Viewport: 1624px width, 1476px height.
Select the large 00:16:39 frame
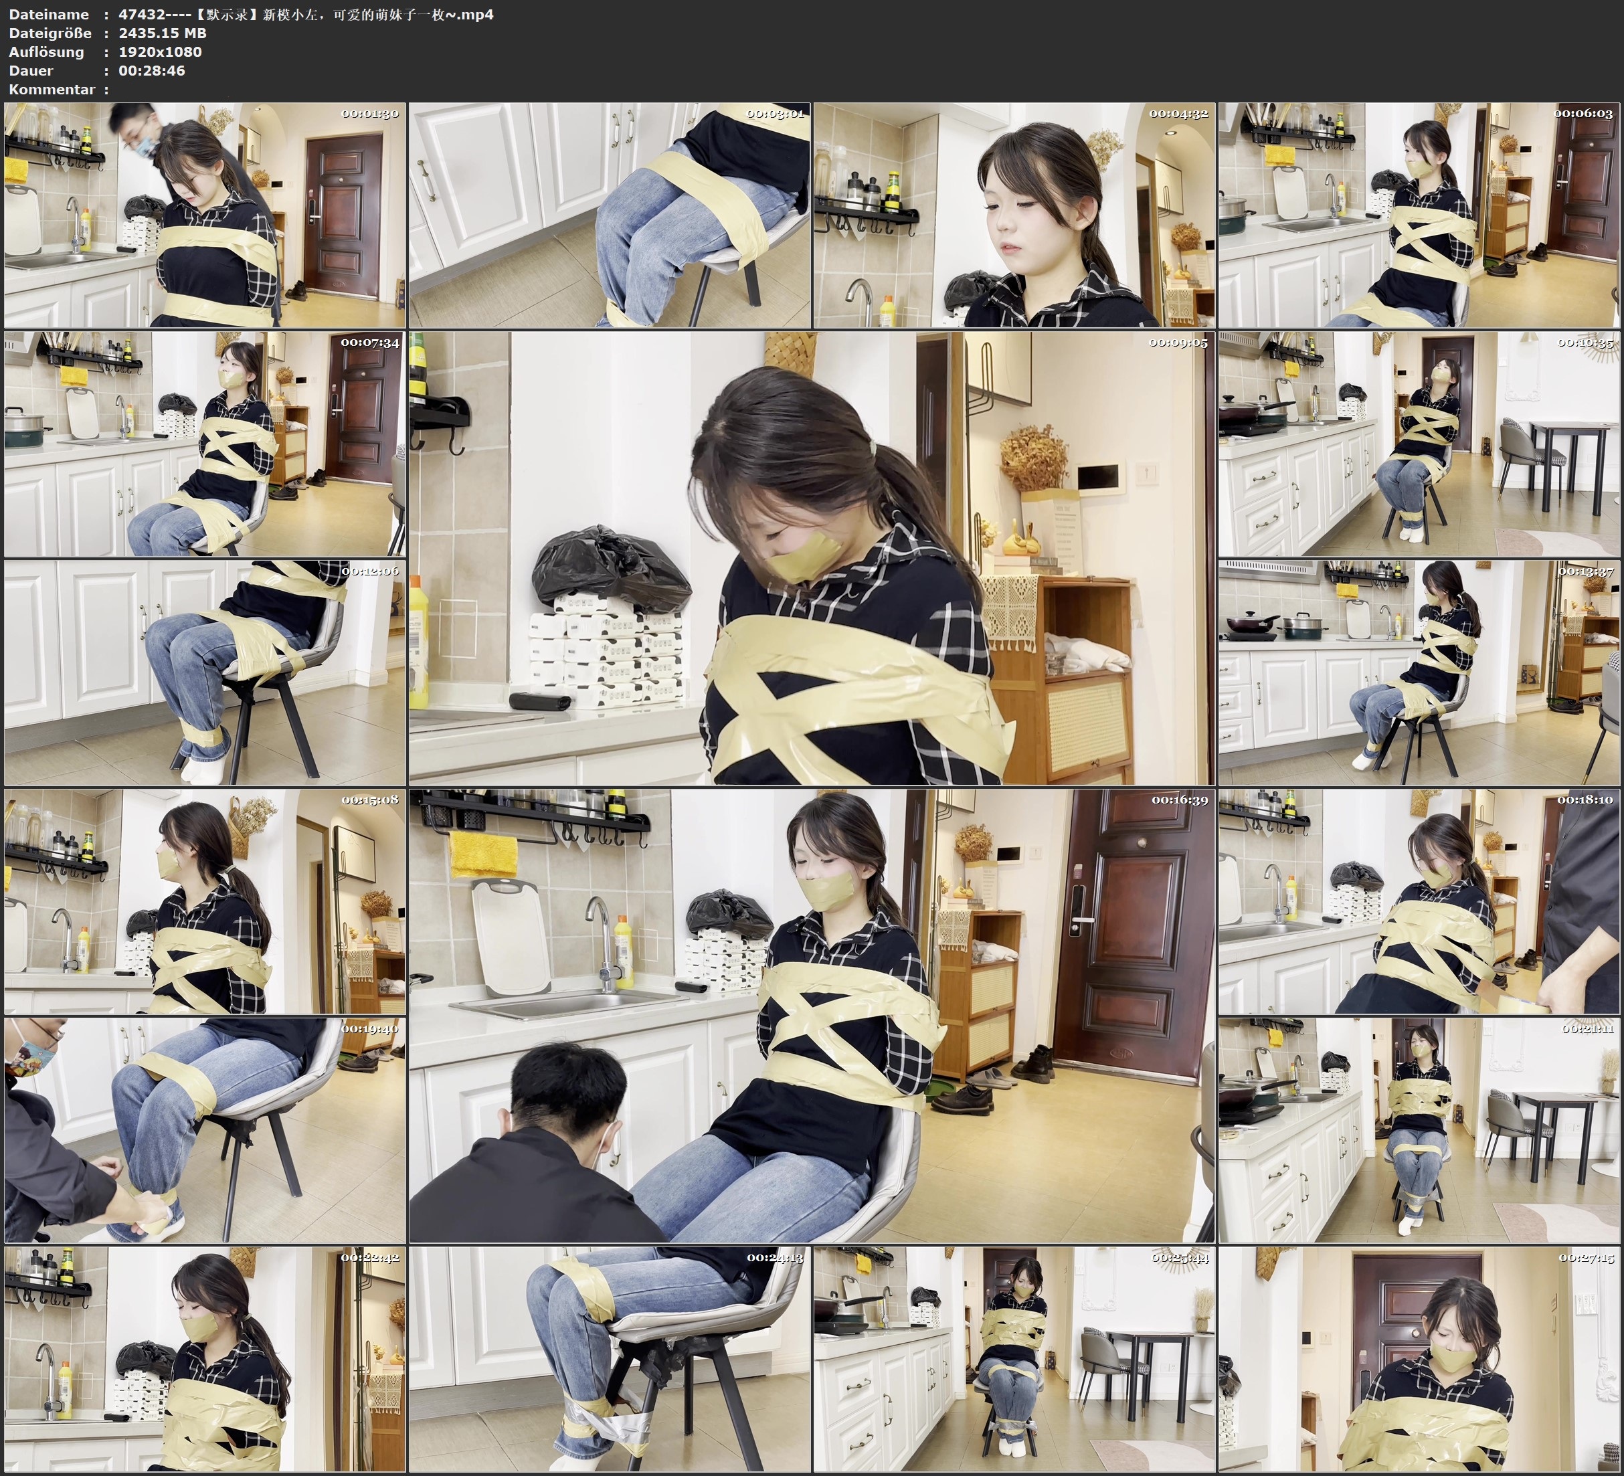[811, 1015]
